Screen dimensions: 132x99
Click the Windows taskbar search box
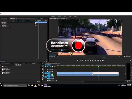click(15, 85)
